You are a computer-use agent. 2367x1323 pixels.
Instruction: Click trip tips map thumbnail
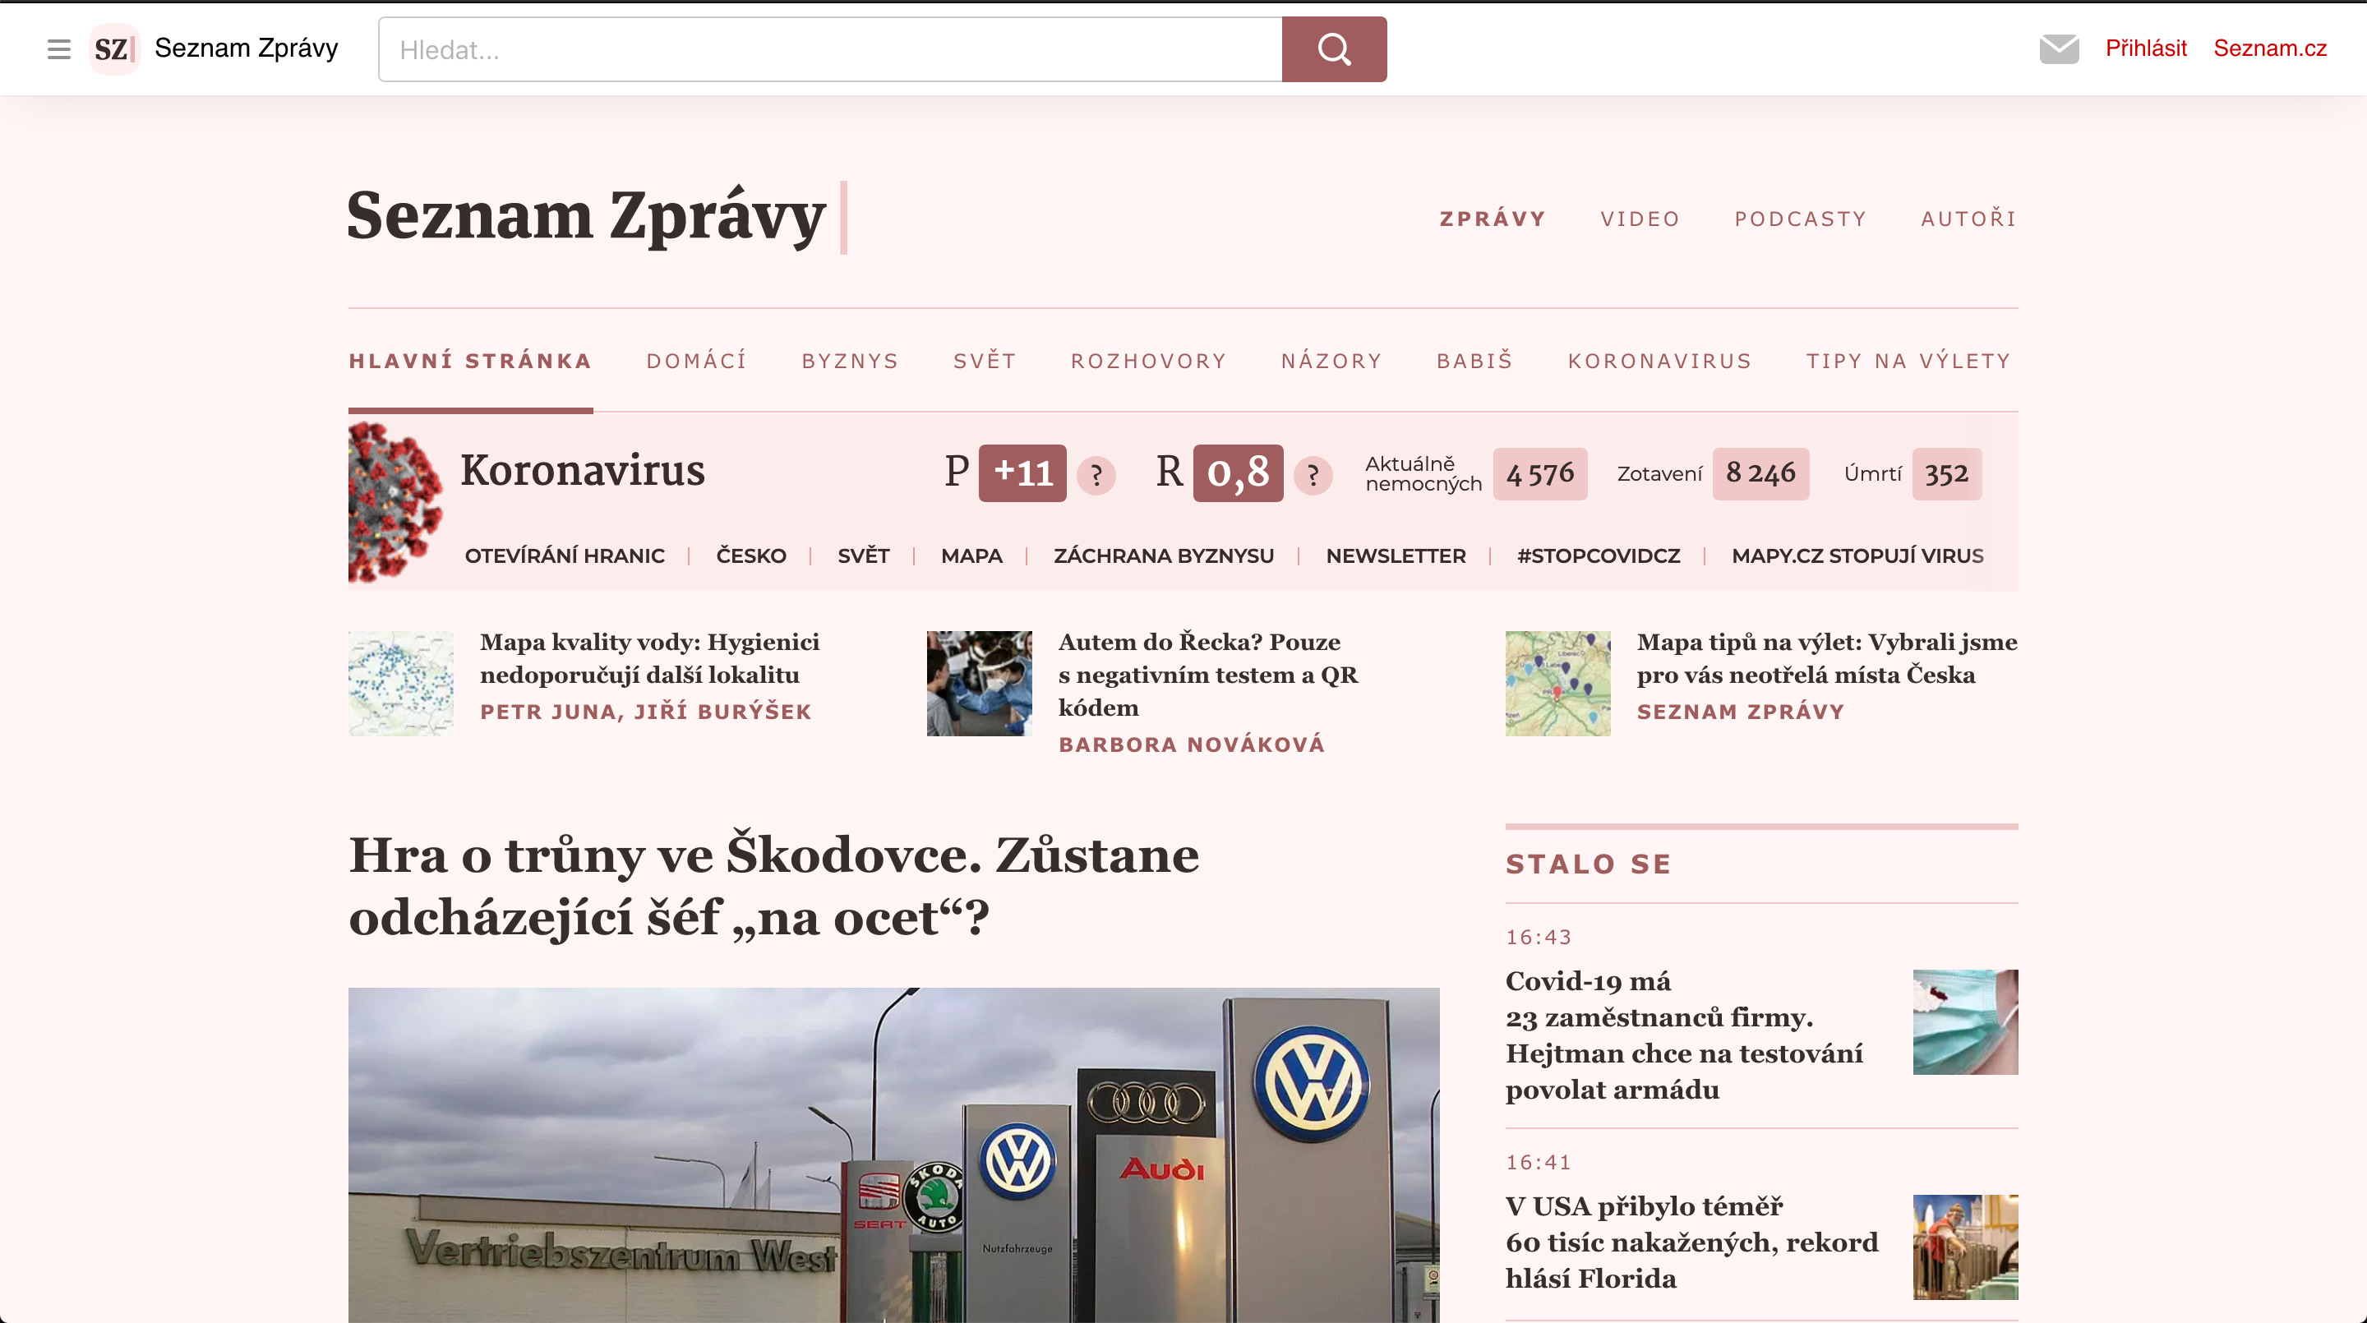[x=1557, y=684]
